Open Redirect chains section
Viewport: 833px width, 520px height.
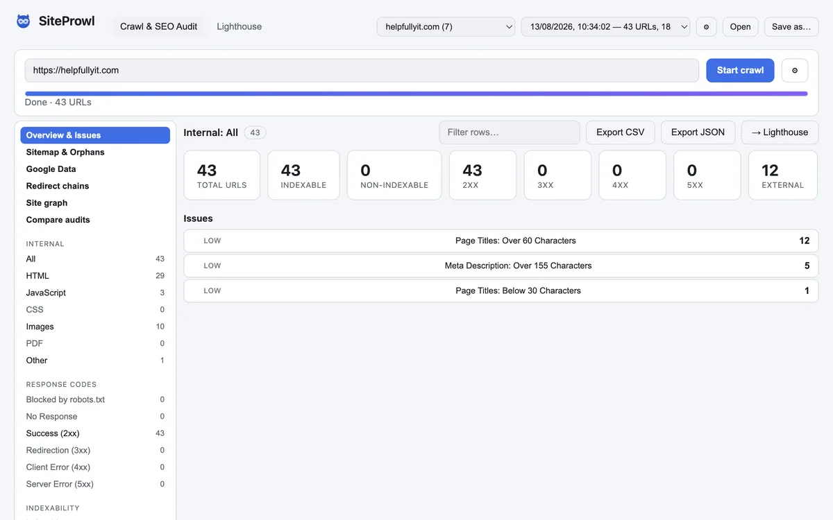pyautogui.click(x=95, y=186)
